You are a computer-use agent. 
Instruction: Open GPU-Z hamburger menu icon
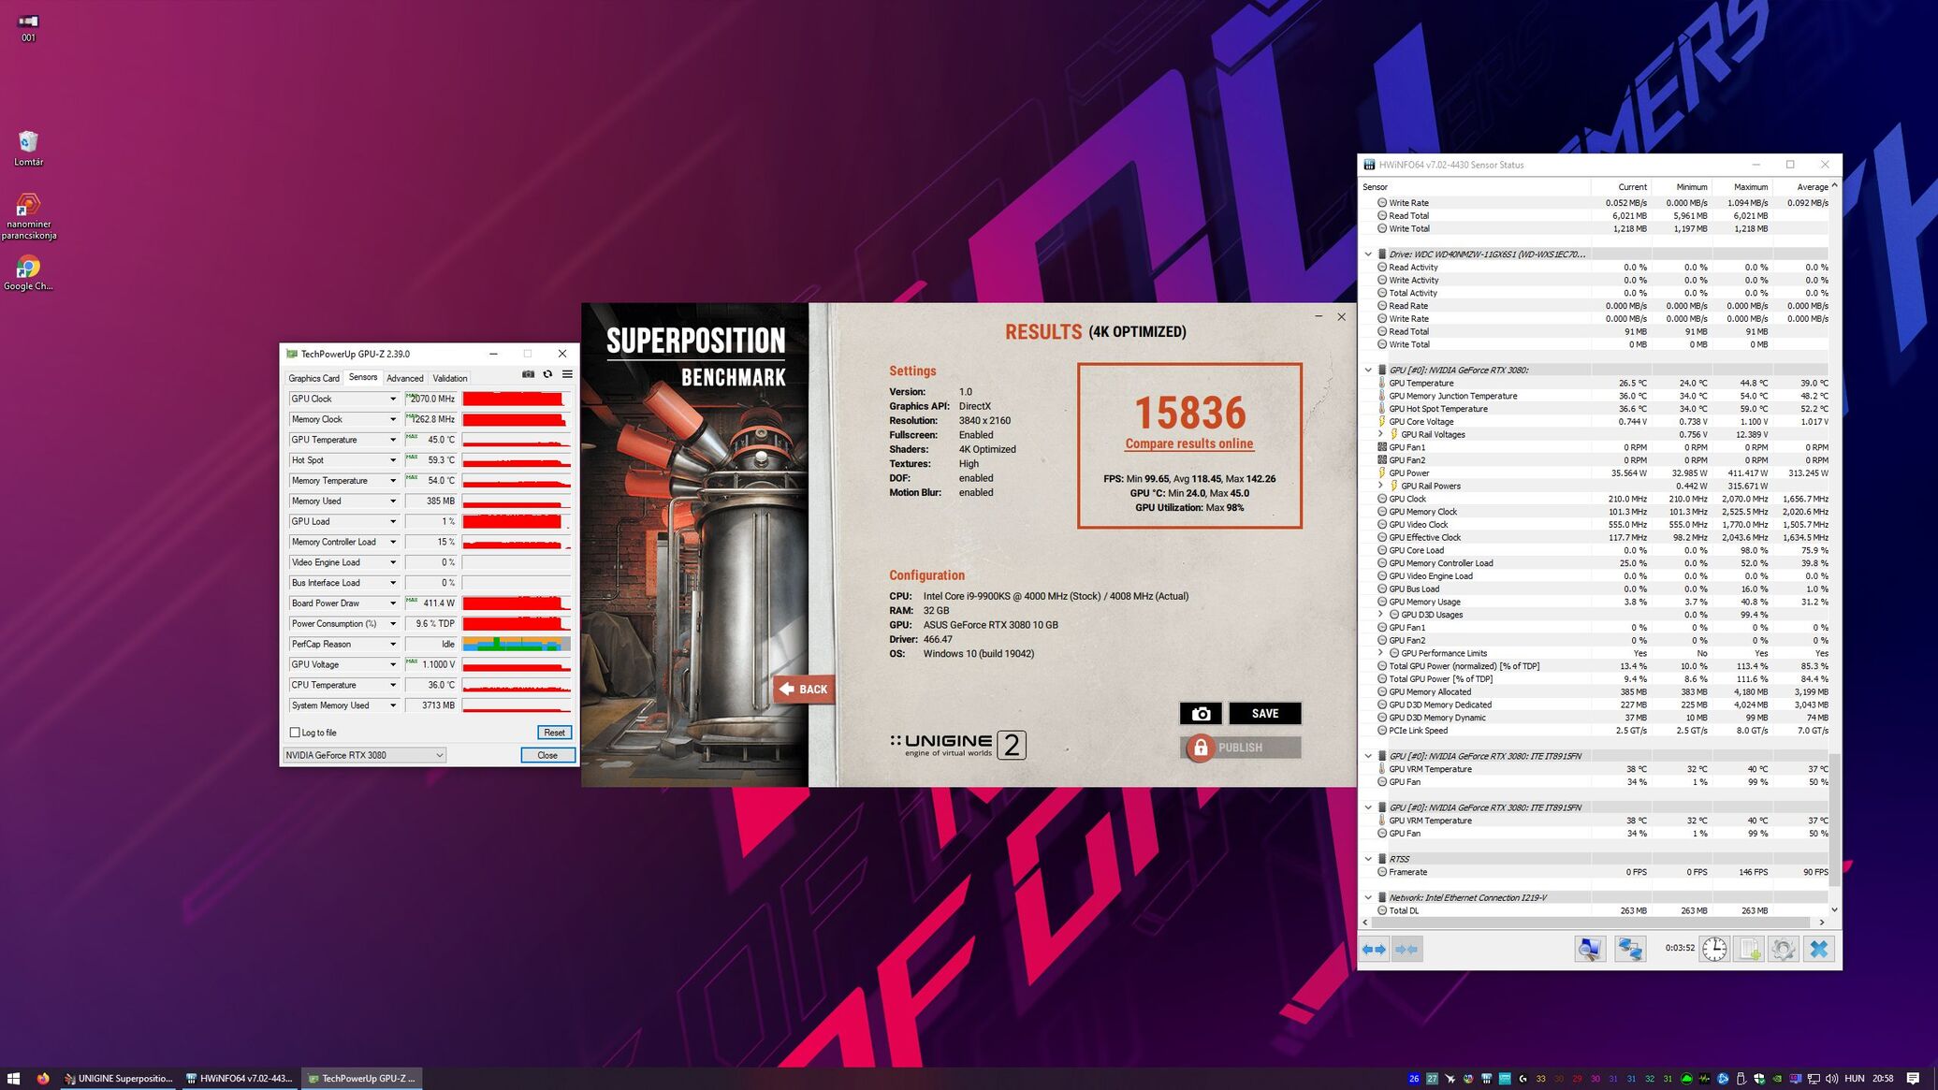pos(567,374)
